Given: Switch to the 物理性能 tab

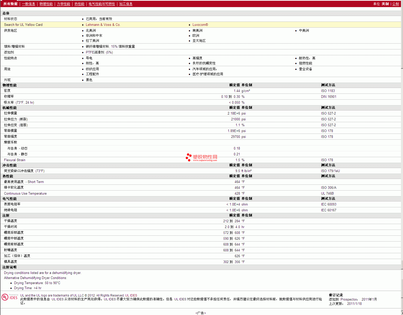Looking at the screenshot, I should 46,4.
